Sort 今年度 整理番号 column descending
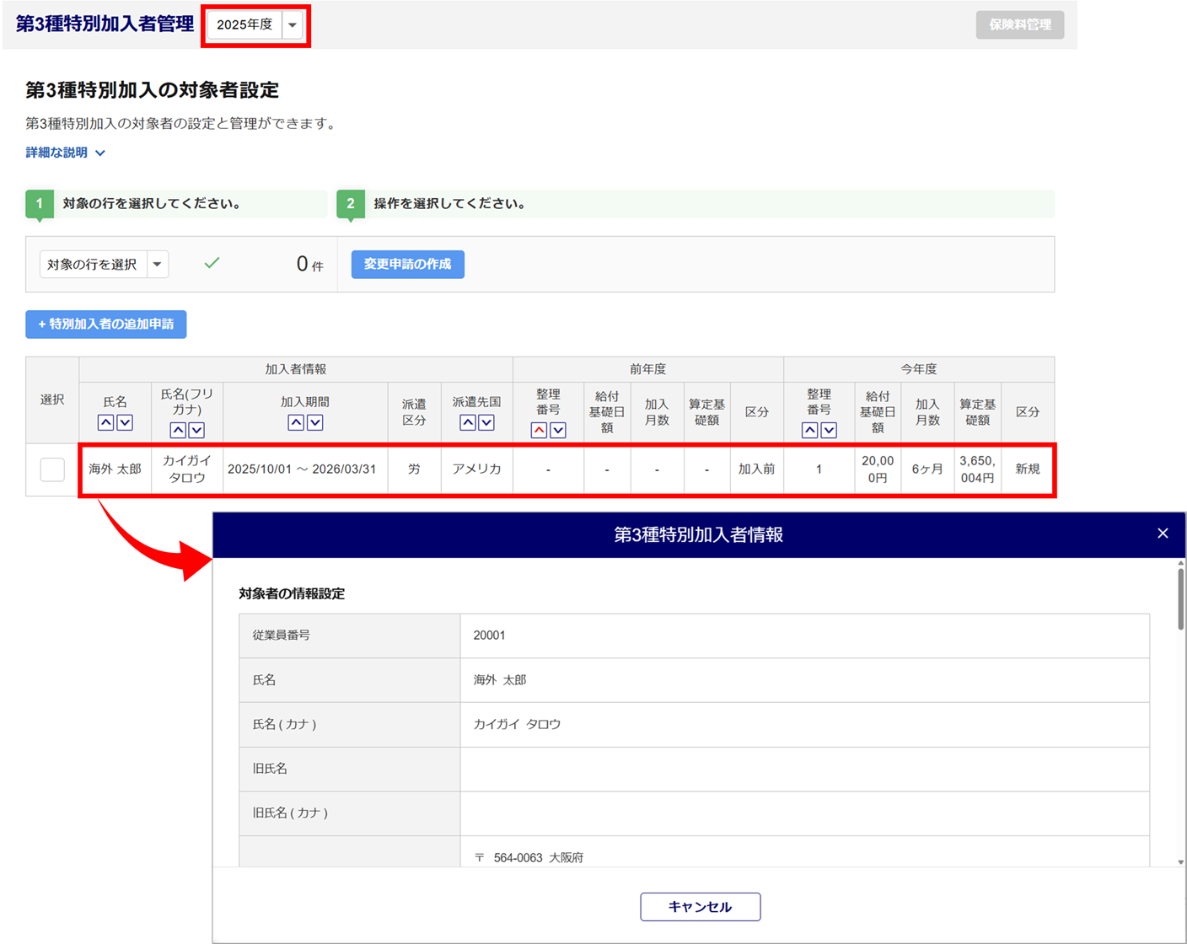The width and height of the screenshot is (1187, 944). [829, 430]
